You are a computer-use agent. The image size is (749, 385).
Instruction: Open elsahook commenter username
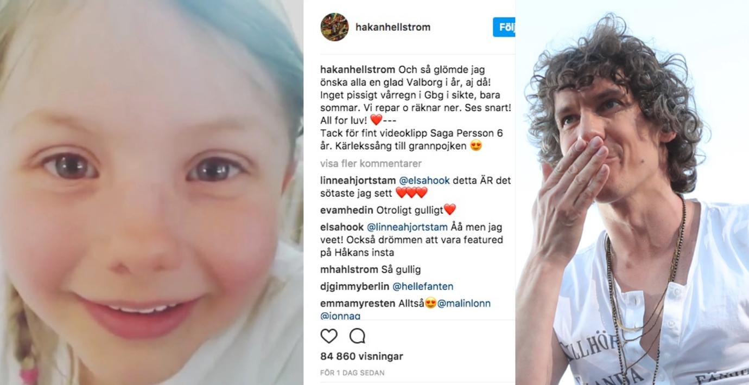342,227
